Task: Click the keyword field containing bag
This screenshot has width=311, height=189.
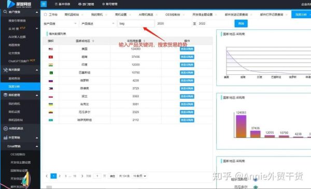Action: coord(136,24)
